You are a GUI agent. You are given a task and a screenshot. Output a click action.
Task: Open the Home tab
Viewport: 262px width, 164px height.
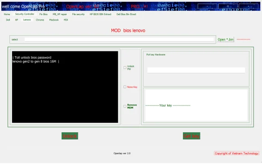(x=7, y=14)
